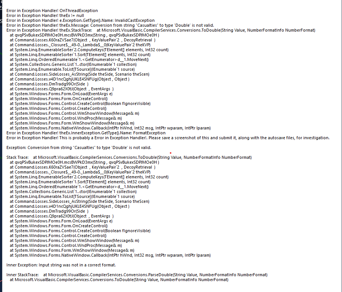Image resolution: width=342 pixels, height=292 pixels.
Task: Click the 'OnThreadException' first error line
Action: pyautogui.click(x=52, y=11)
